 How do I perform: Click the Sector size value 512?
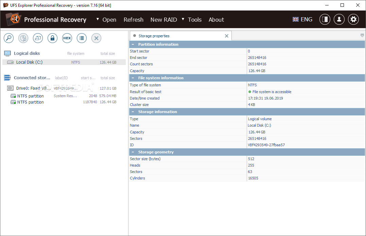(x=251, y=159)
